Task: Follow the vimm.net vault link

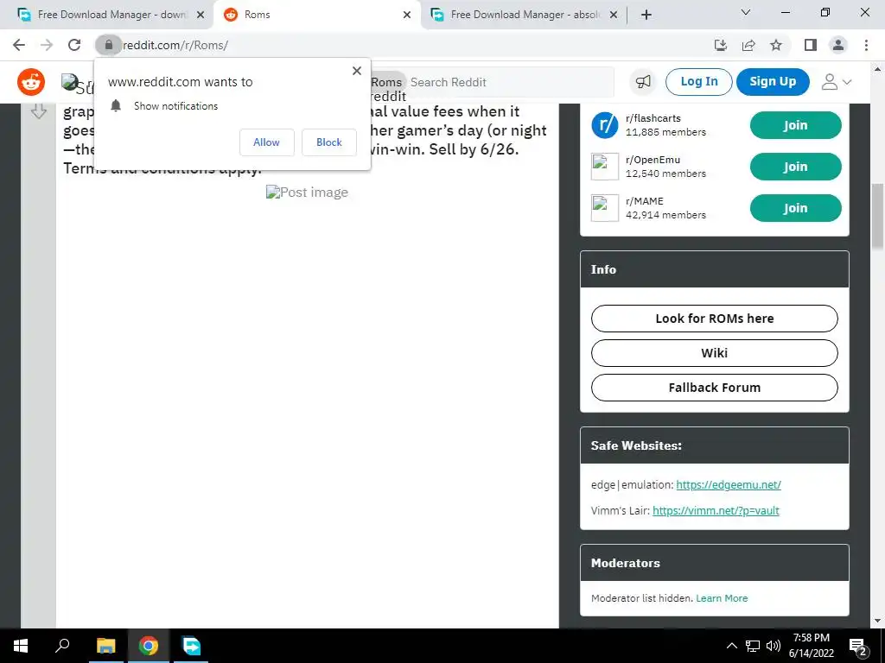Action: coord(716,511)
